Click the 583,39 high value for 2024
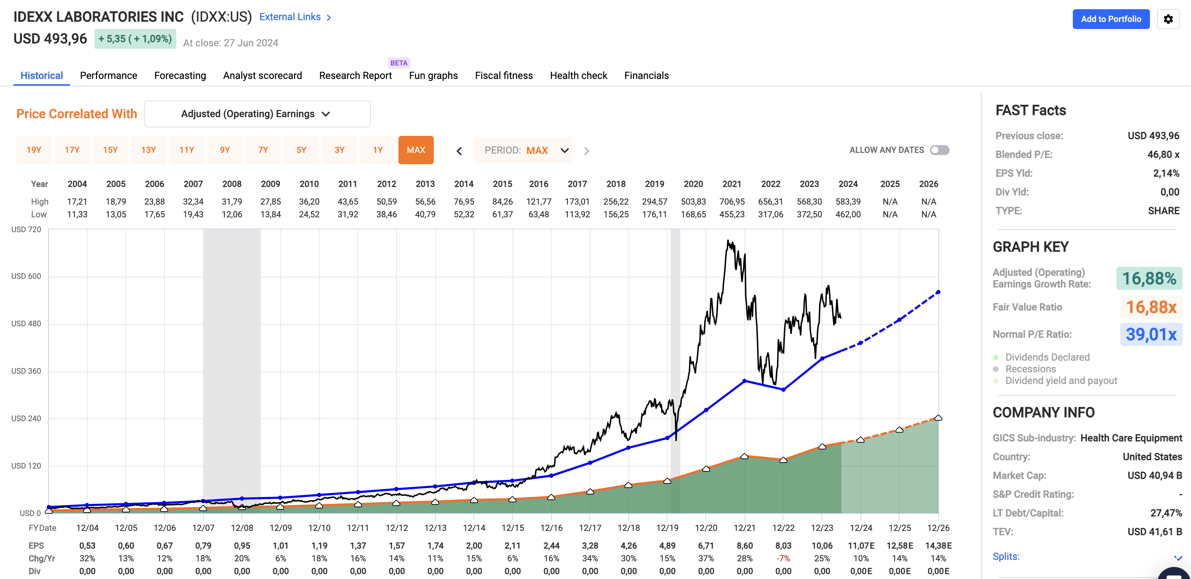This screenshot has width=1191, height=579. (848, 202)
